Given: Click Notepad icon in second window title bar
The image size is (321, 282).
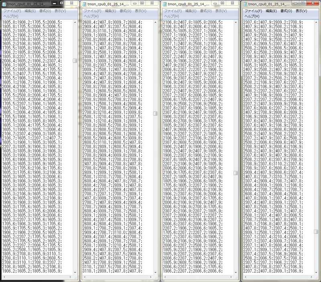Looking at the screenshot, I should coord(84,4).
